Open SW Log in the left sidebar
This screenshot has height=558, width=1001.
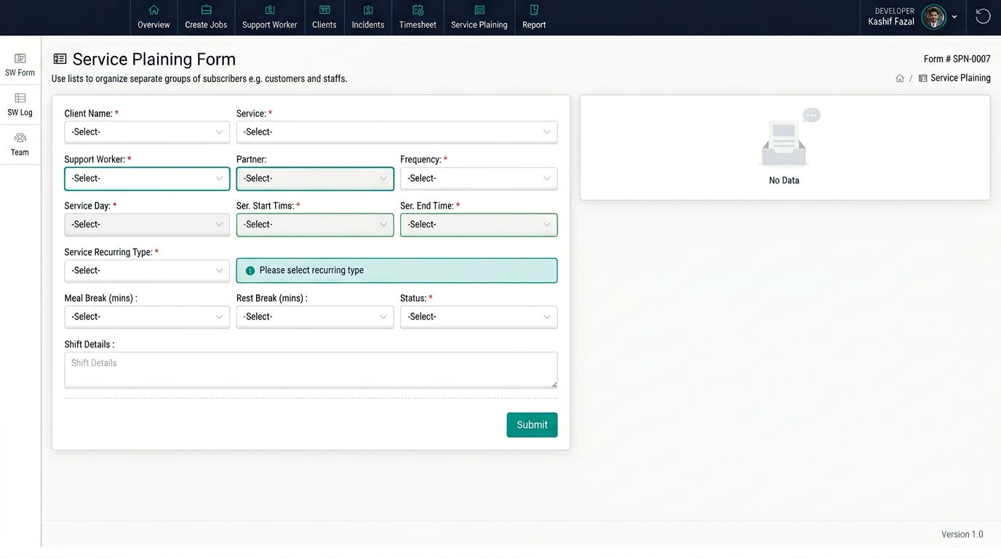20,105
